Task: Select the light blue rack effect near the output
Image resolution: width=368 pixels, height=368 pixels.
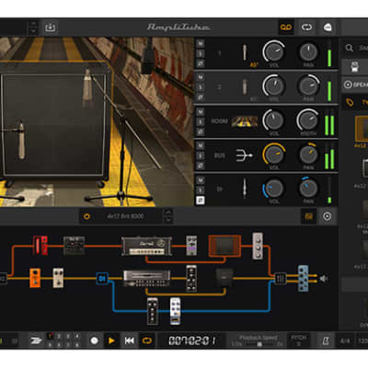Action: pos(304,279)
